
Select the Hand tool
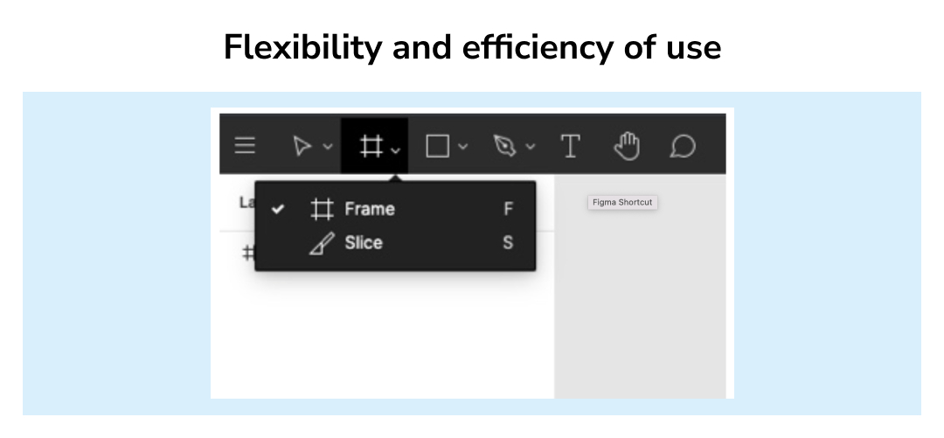coord(626,146)
